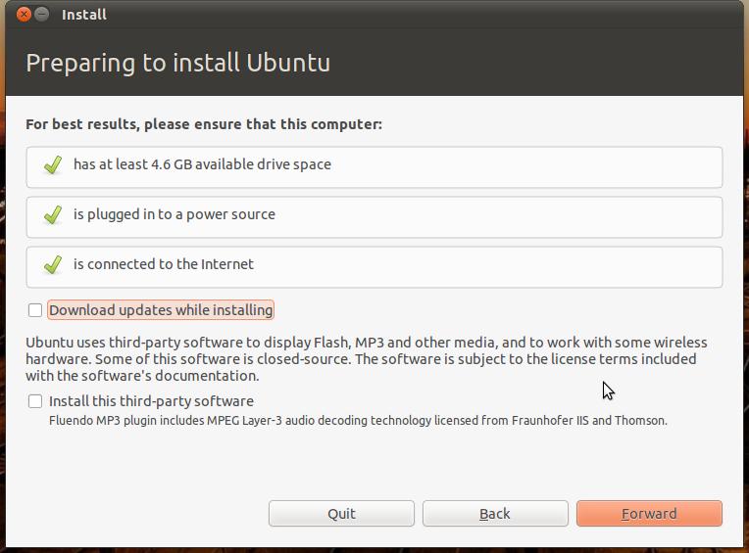Click the Fluendo MP3 plugin license note
Image resolution: width=749 pixels, height=553 pixels.
pyautogui.click(x=358, y=421)
